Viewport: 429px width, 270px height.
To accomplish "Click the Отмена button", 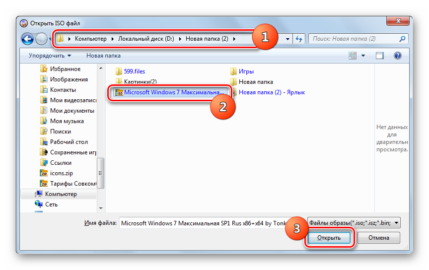I will click(379, 238).
